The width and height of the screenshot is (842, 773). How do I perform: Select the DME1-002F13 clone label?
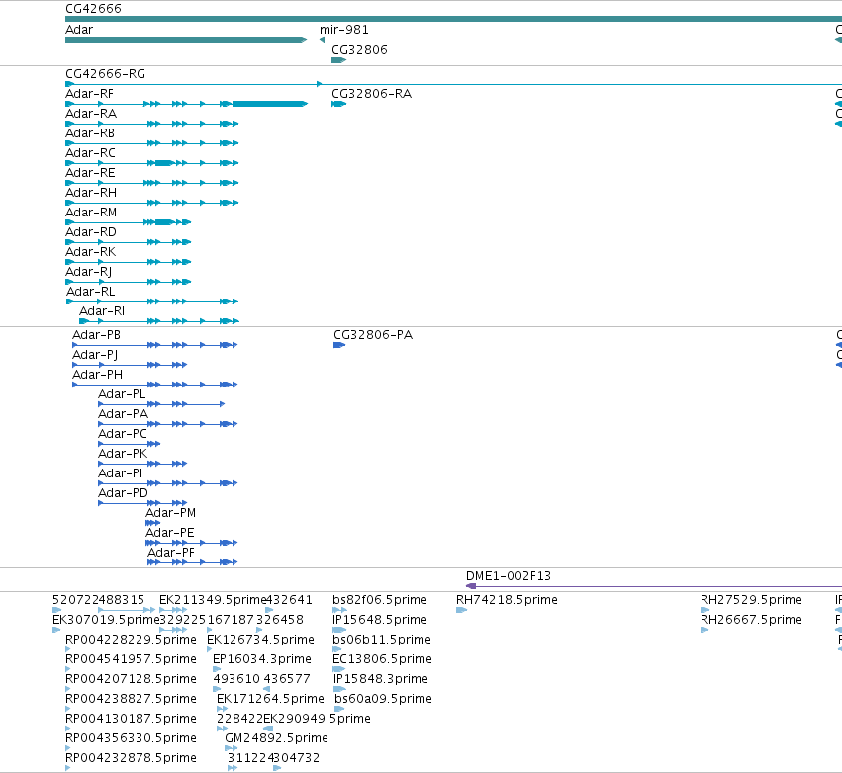(509, 576)
